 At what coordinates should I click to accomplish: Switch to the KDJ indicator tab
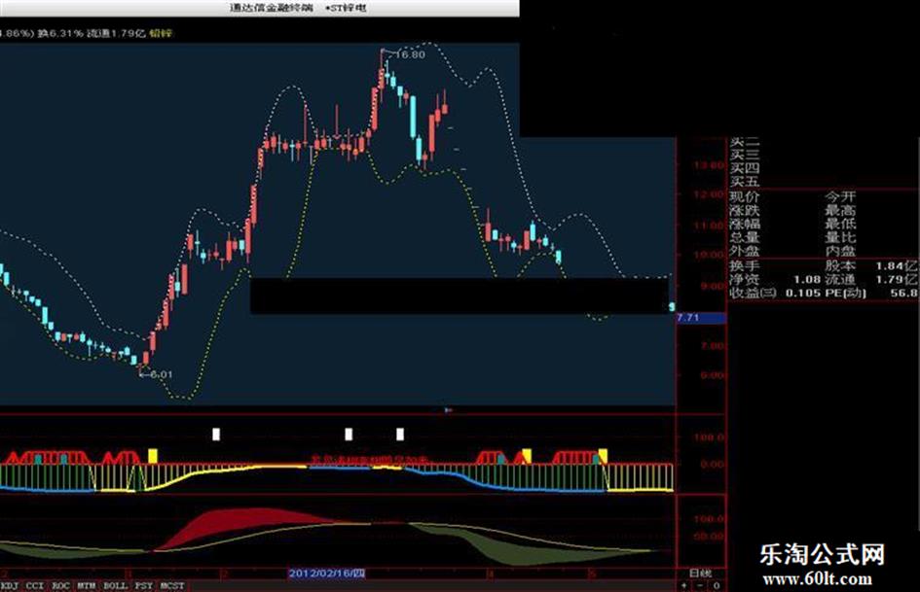tap(9, 585)
